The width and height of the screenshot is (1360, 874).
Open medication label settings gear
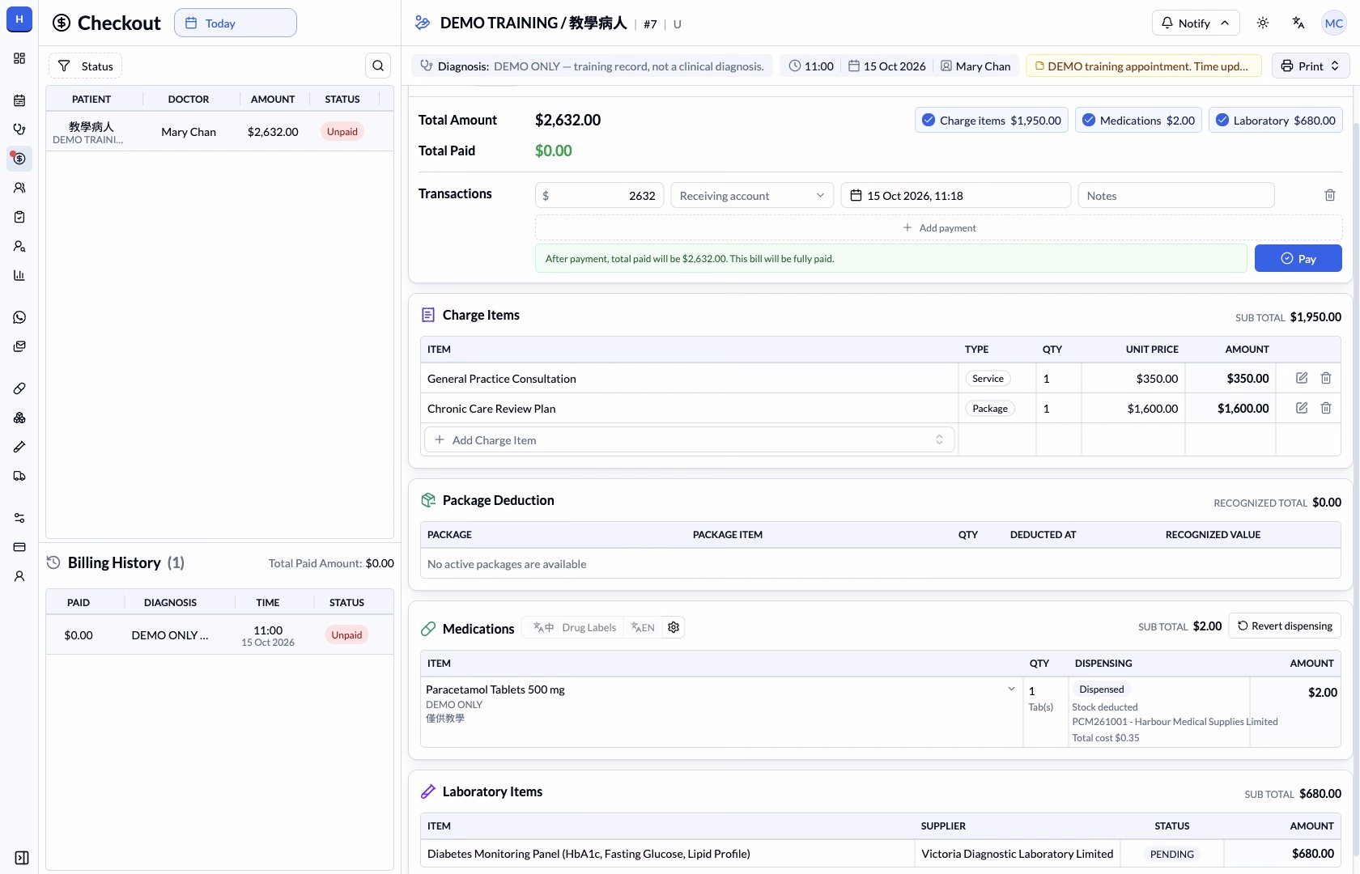click(674, 627)
